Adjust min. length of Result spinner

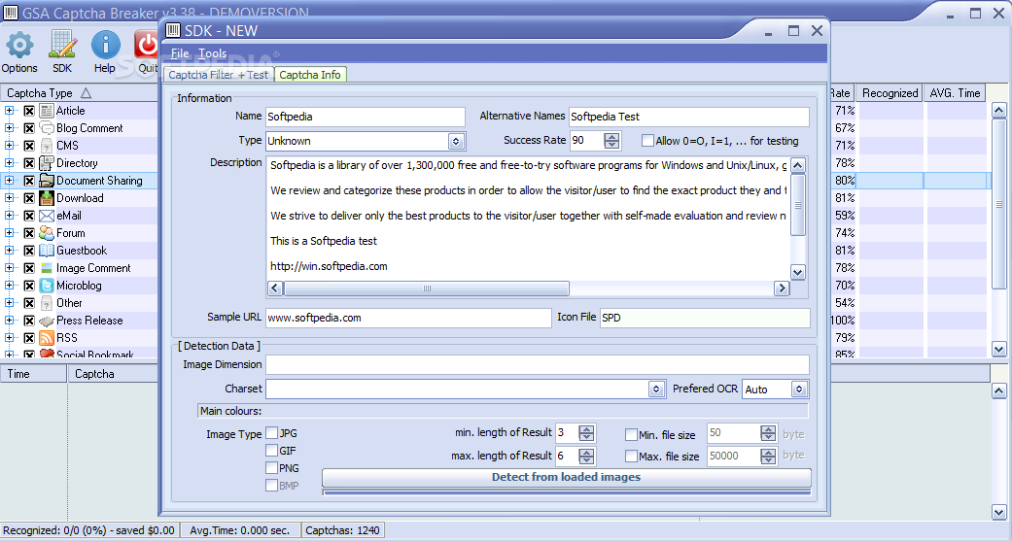click(x=586, y=433)
